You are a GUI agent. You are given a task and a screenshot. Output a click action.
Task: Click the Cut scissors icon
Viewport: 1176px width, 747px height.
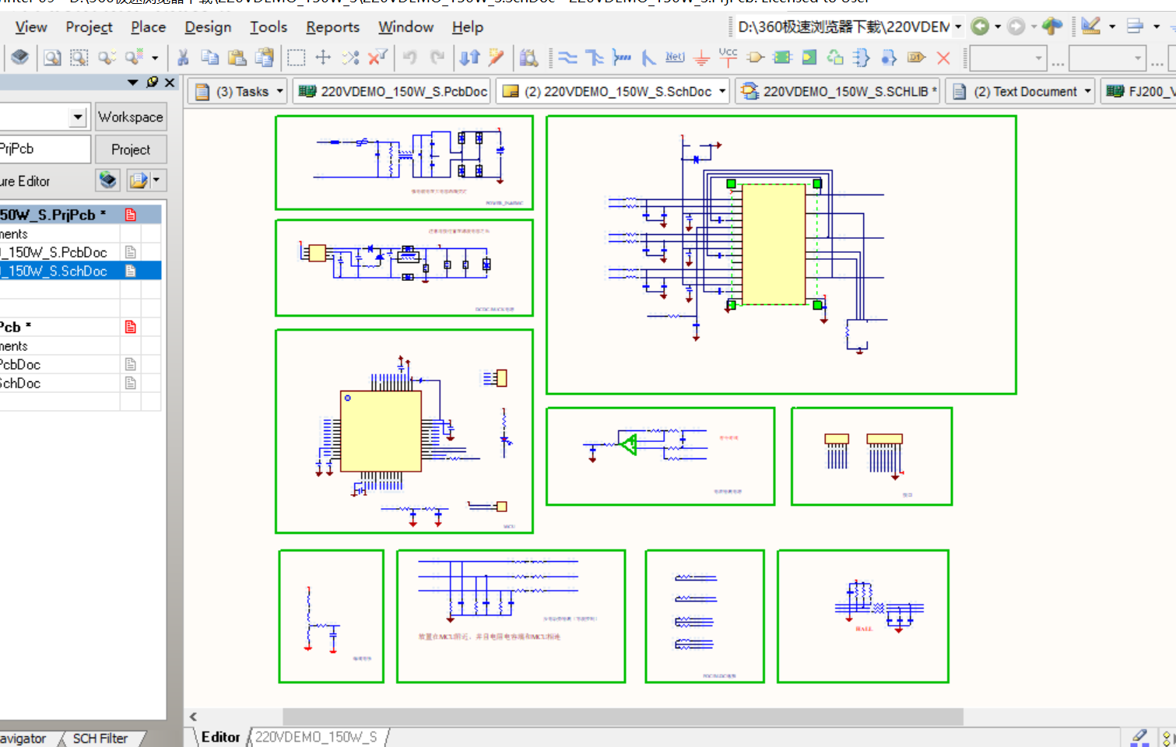point(183,57)
